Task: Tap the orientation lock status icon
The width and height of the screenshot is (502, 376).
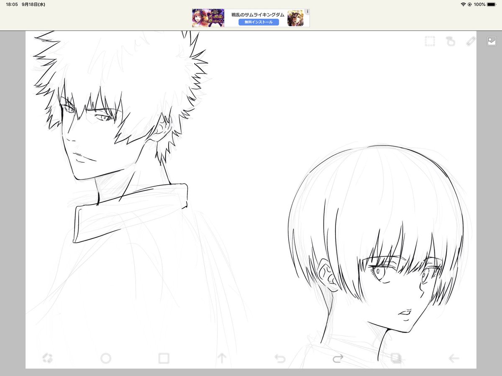Action: 470,4
